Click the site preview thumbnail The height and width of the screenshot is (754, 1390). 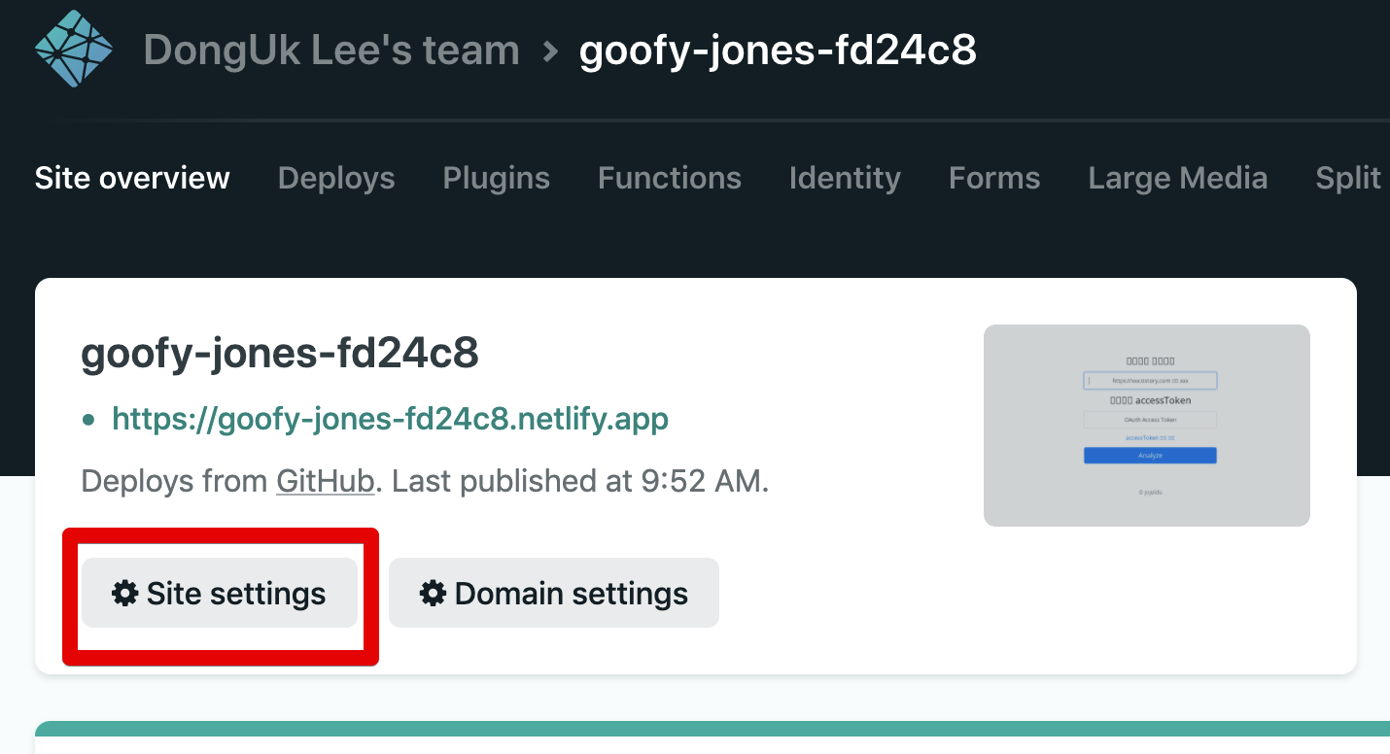(1147, 426)
